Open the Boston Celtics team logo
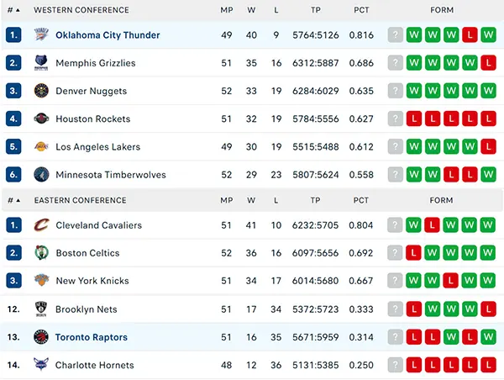This screenshot has width=504, height=380. [x=41, y=252]
